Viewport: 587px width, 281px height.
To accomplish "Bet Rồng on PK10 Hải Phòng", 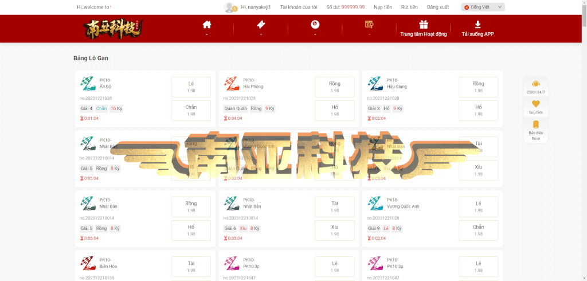I will click(x=335, y=87).
